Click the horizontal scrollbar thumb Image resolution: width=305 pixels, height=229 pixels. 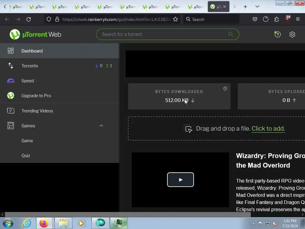tap(128, 214)
